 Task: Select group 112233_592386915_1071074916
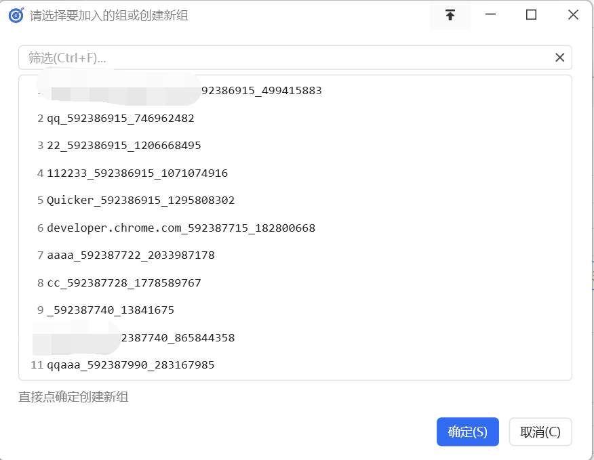(x=295, y=173)
